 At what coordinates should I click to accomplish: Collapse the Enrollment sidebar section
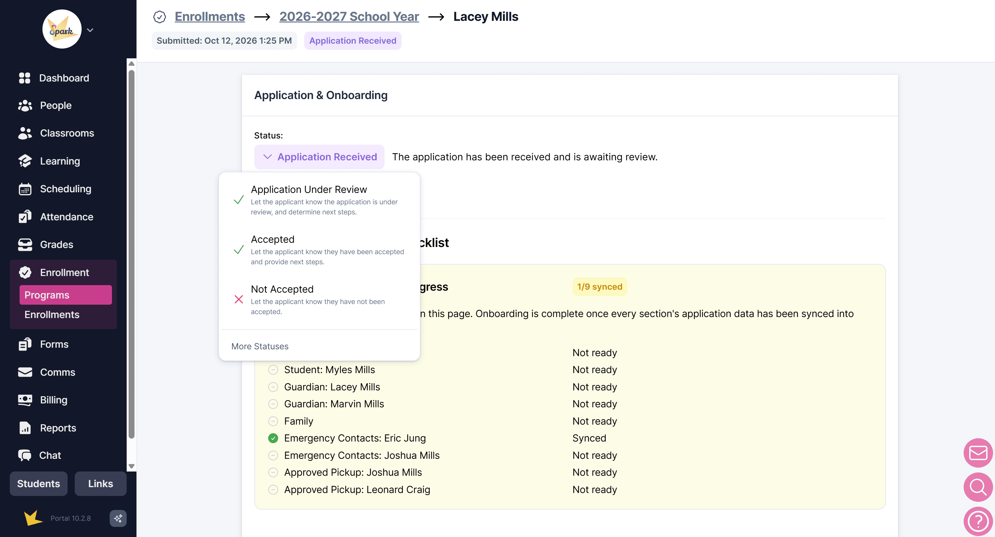63,272
